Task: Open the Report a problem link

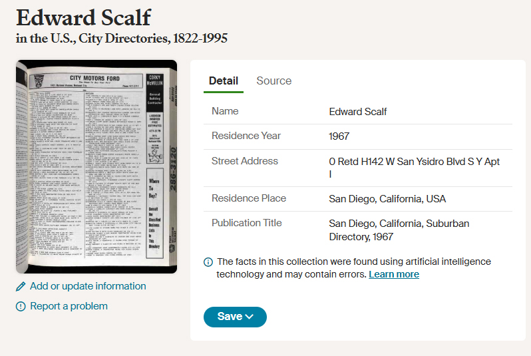Action: (x=69, y=306)
